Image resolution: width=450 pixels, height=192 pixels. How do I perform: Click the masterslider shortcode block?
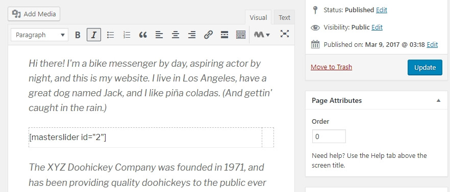151,138
